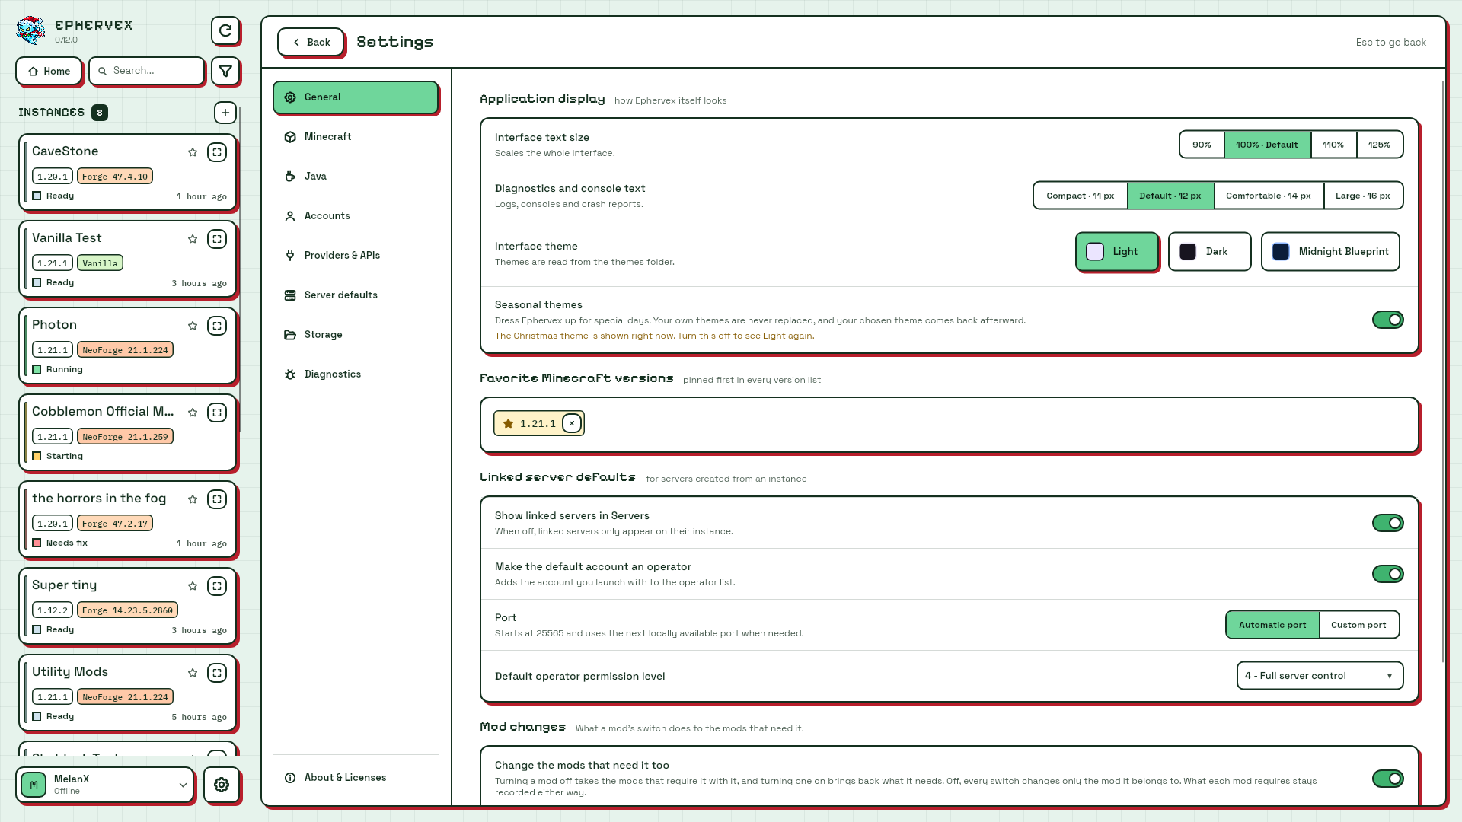
Task: Toggle Make the default account an operator
Action: point(1387,574)
